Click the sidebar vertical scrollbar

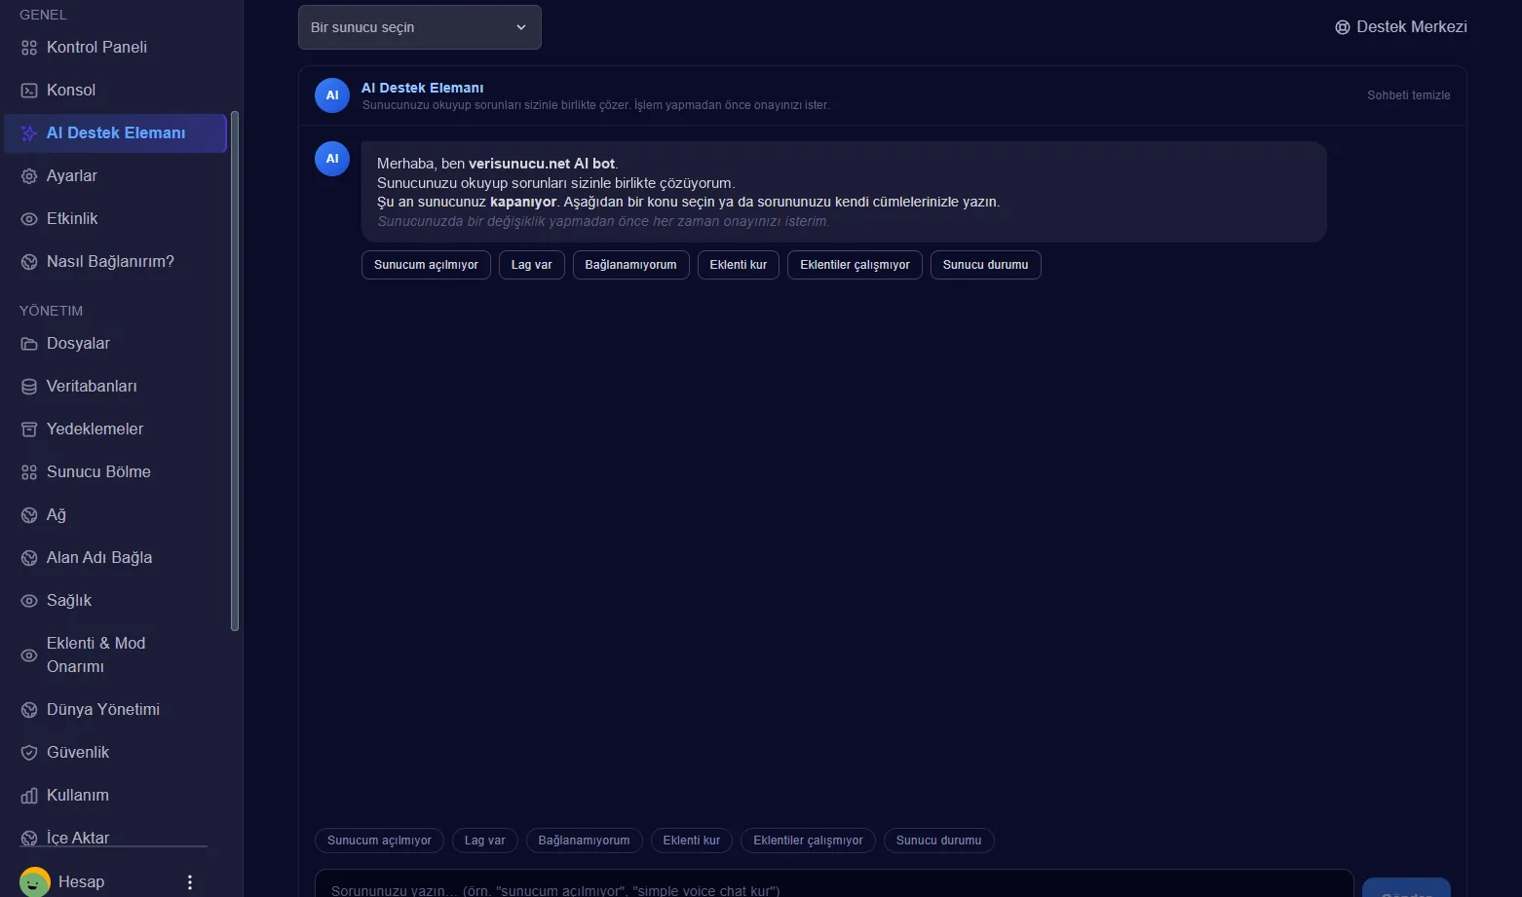(x=234, y=371)
